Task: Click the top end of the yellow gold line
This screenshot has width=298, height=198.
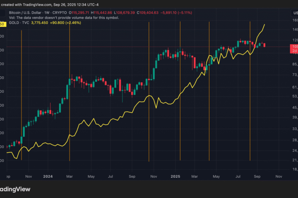Action: point(265,25)
